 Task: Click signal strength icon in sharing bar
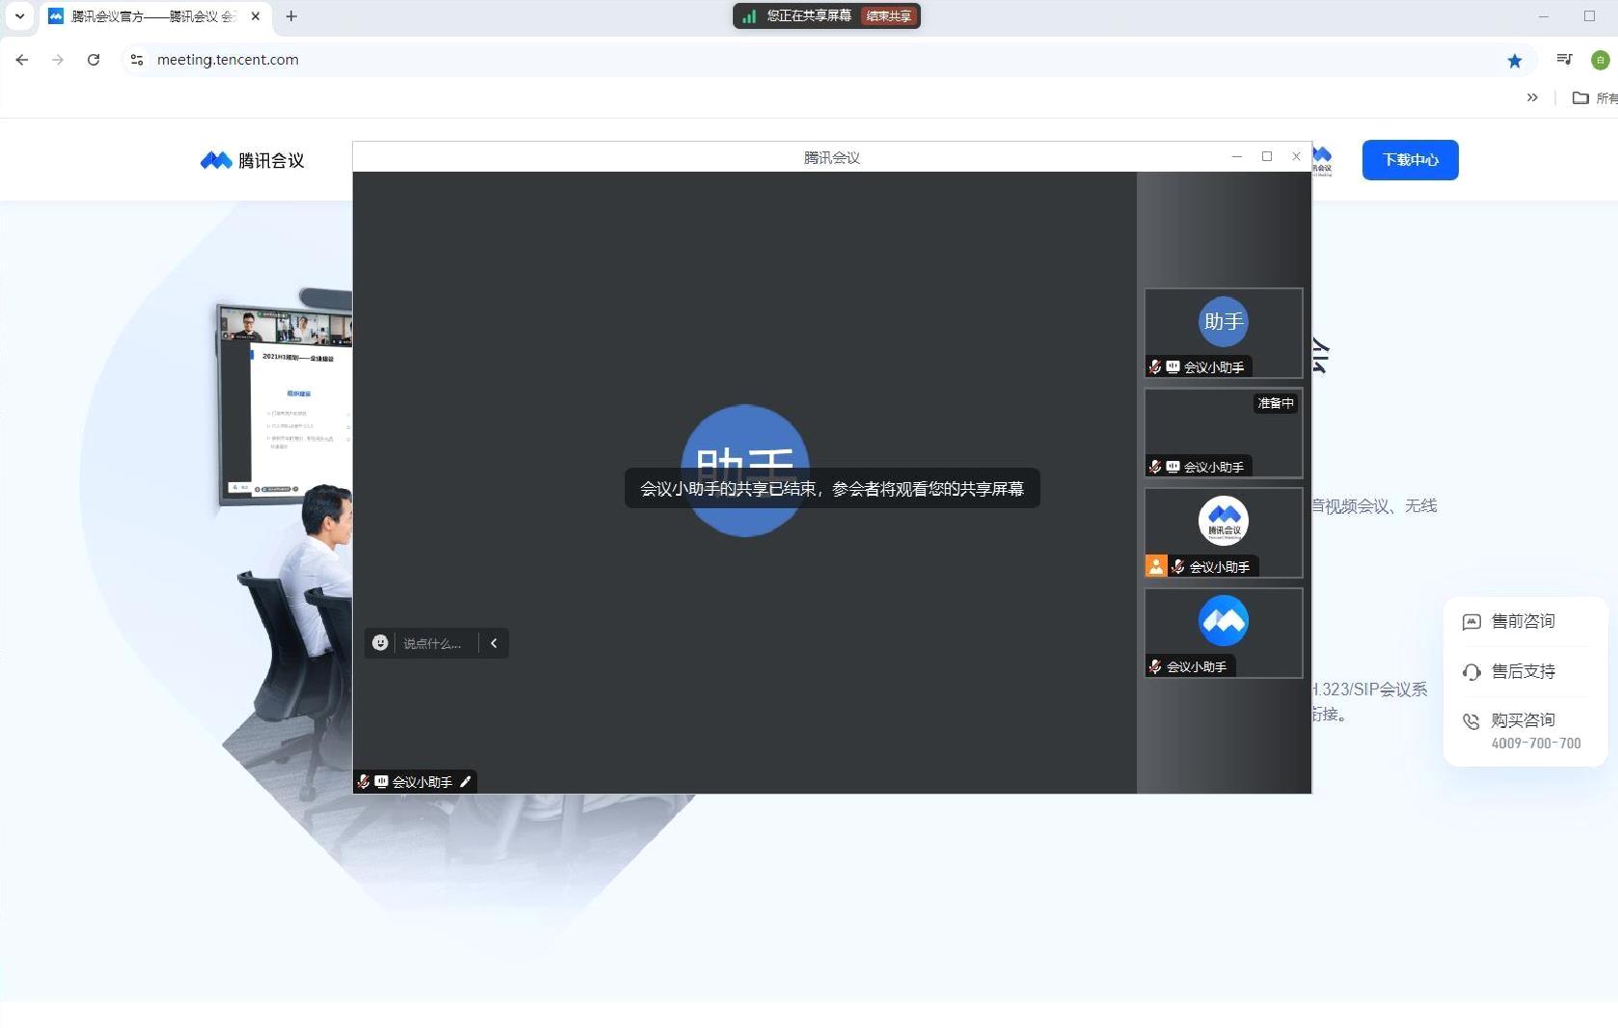(x=749, y=16)
